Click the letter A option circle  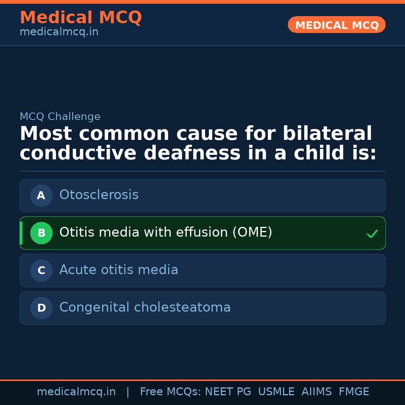pos(41,195)
